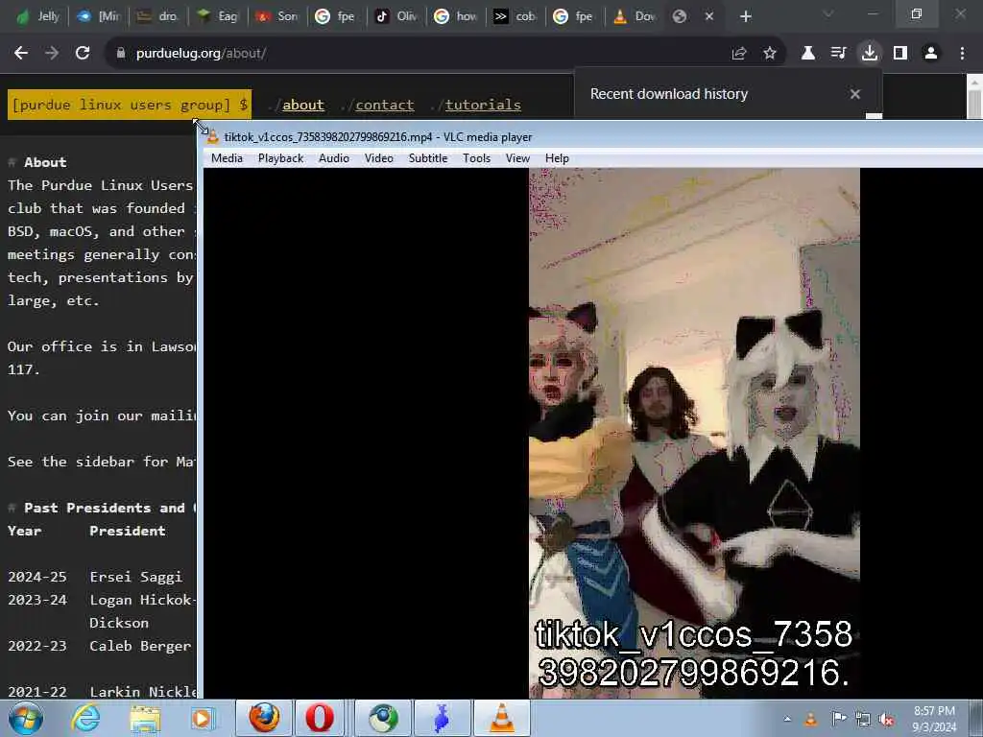Open Action Center flag icon
The image size is (983, 737).
tap(838, 718)
